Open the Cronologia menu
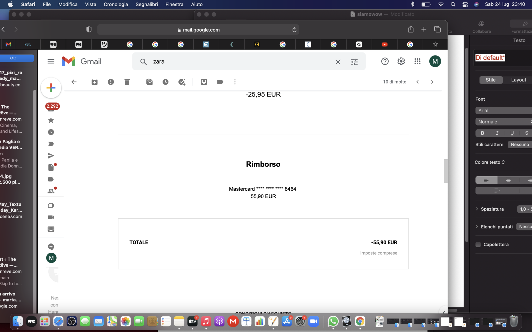Viewport: 532px width, 332px height. 116,4
